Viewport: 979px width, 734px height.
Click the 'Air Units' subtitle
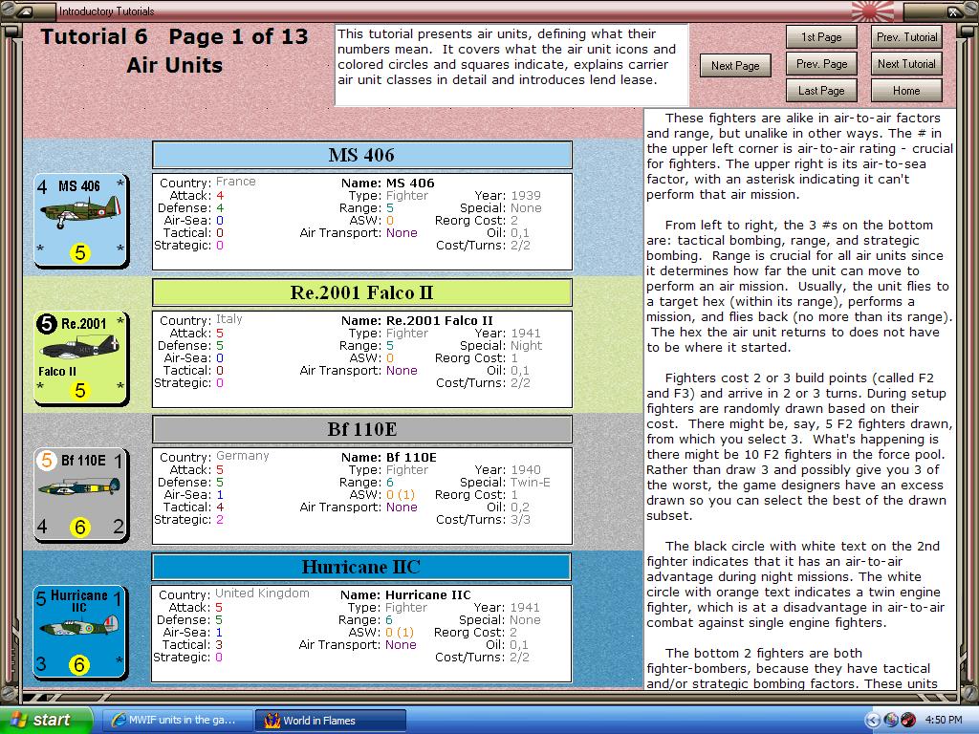coord(175,66)
